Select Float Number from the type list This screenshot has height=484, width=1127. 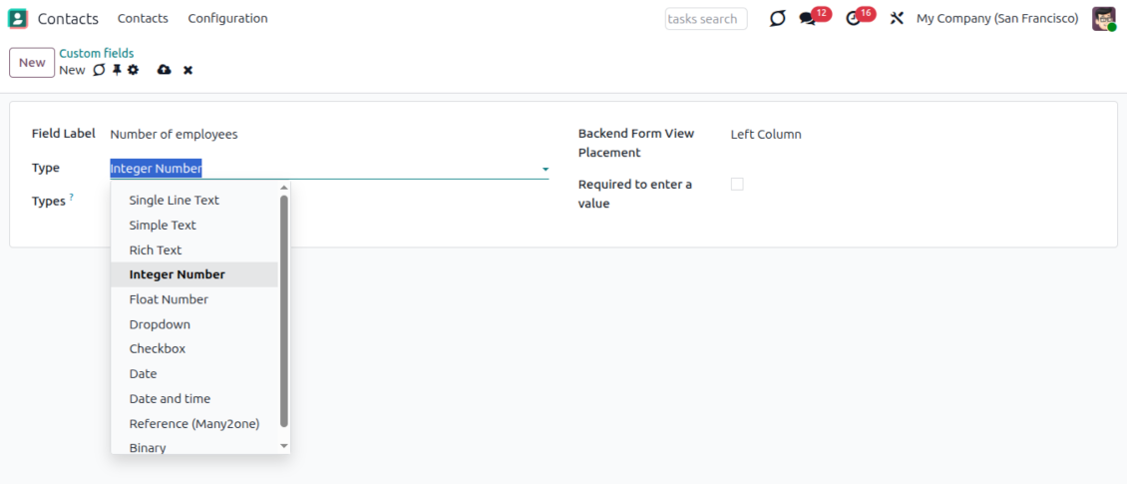[169, 299]
